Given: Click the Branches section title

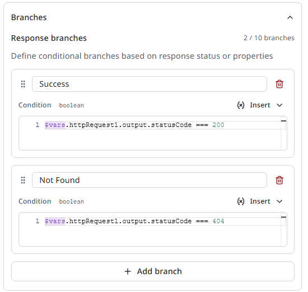Looking at the screenshot, I should [x=29, y=17].
